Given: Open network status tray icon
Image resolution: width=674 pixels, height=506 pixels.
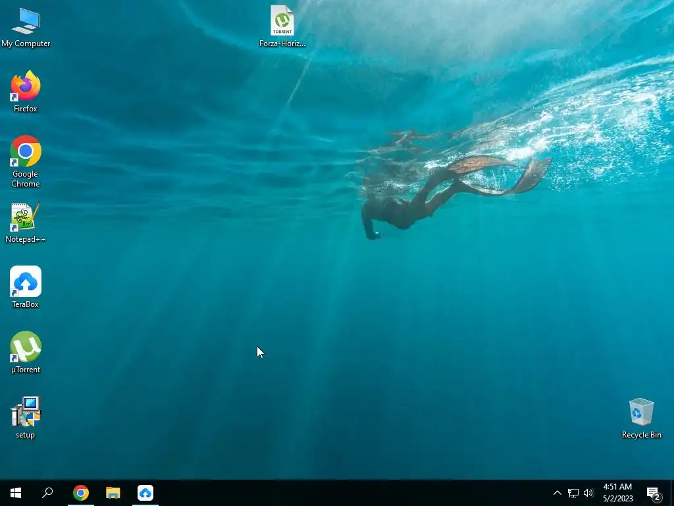Looking at the screenshot, I should (573, 493).
